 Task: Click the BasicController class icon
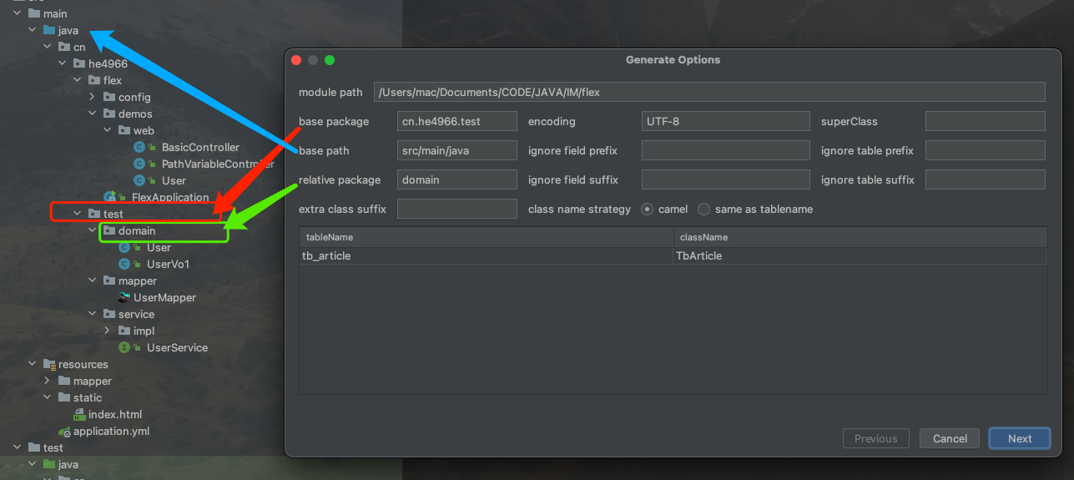(139, 147)
